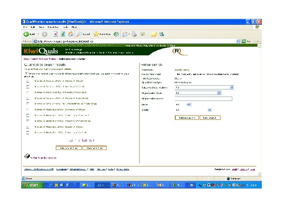This screenshot has height=212, width=283.
Task: Open the Credit dropdown in Refine search
Action: point(209,110)
